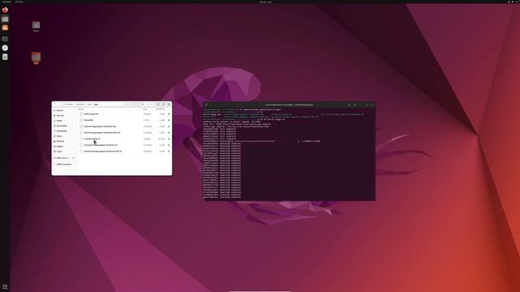Click the white disc icon in the dock
Viewport: 520px width, 292px height.
point(5,48)
